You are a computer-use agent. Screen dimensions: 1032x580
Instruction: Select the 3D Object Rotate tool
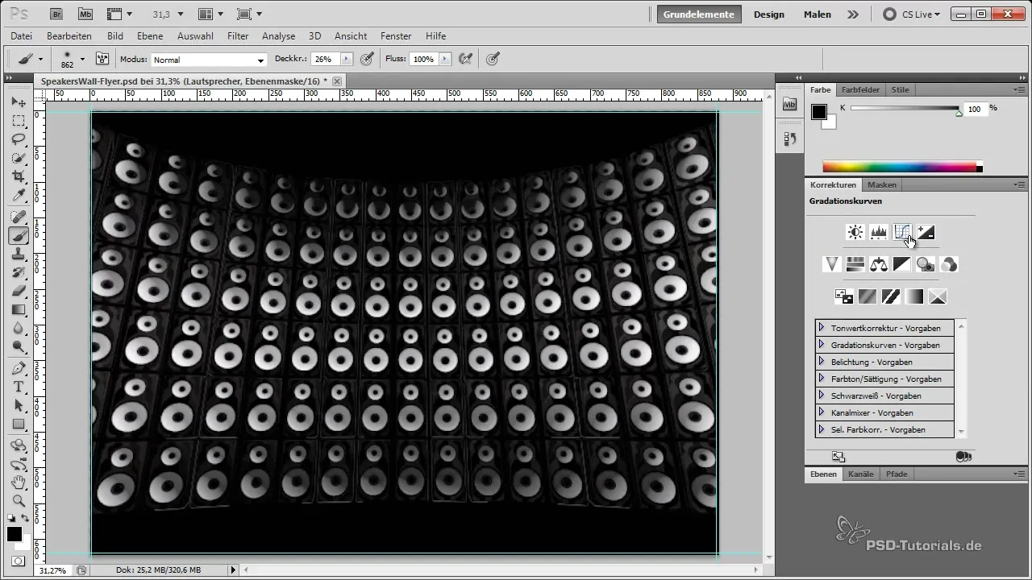coord(19,445)
